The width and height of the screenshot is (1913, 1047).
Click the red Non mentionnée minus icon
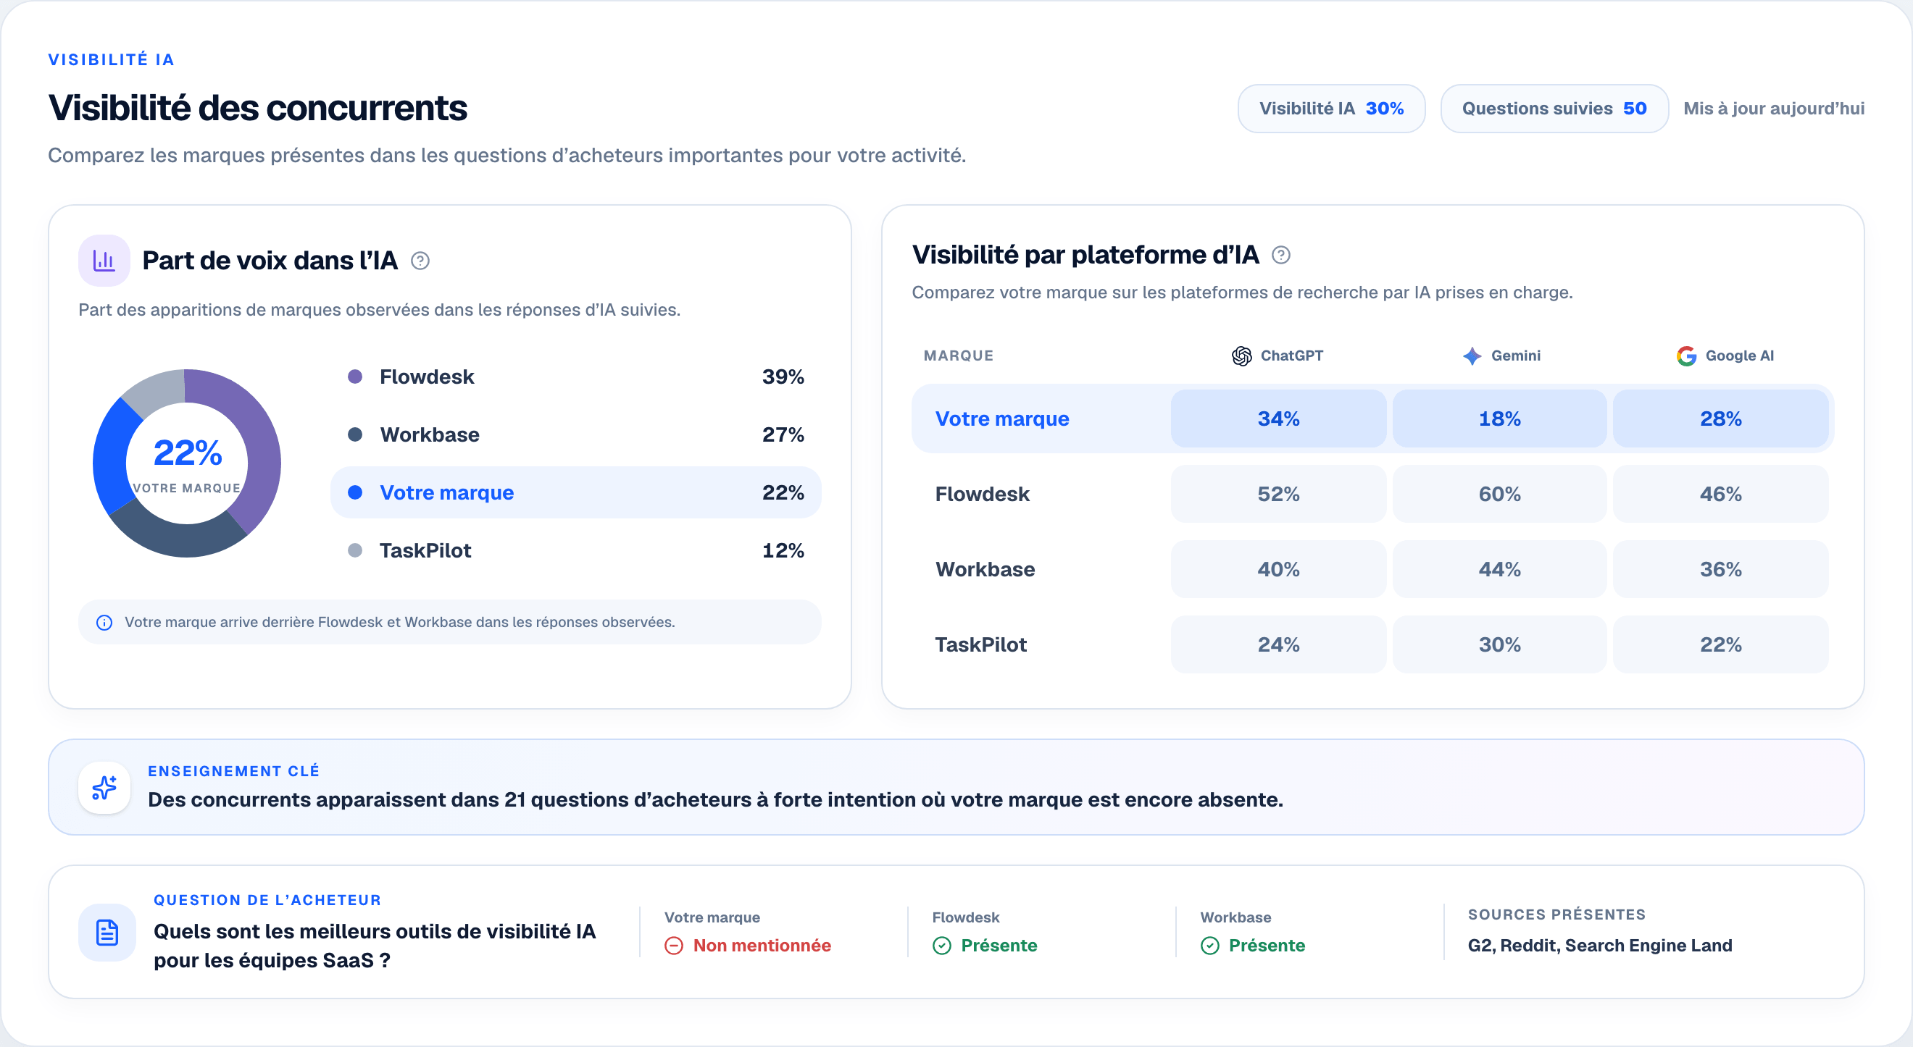click(674, 946)
